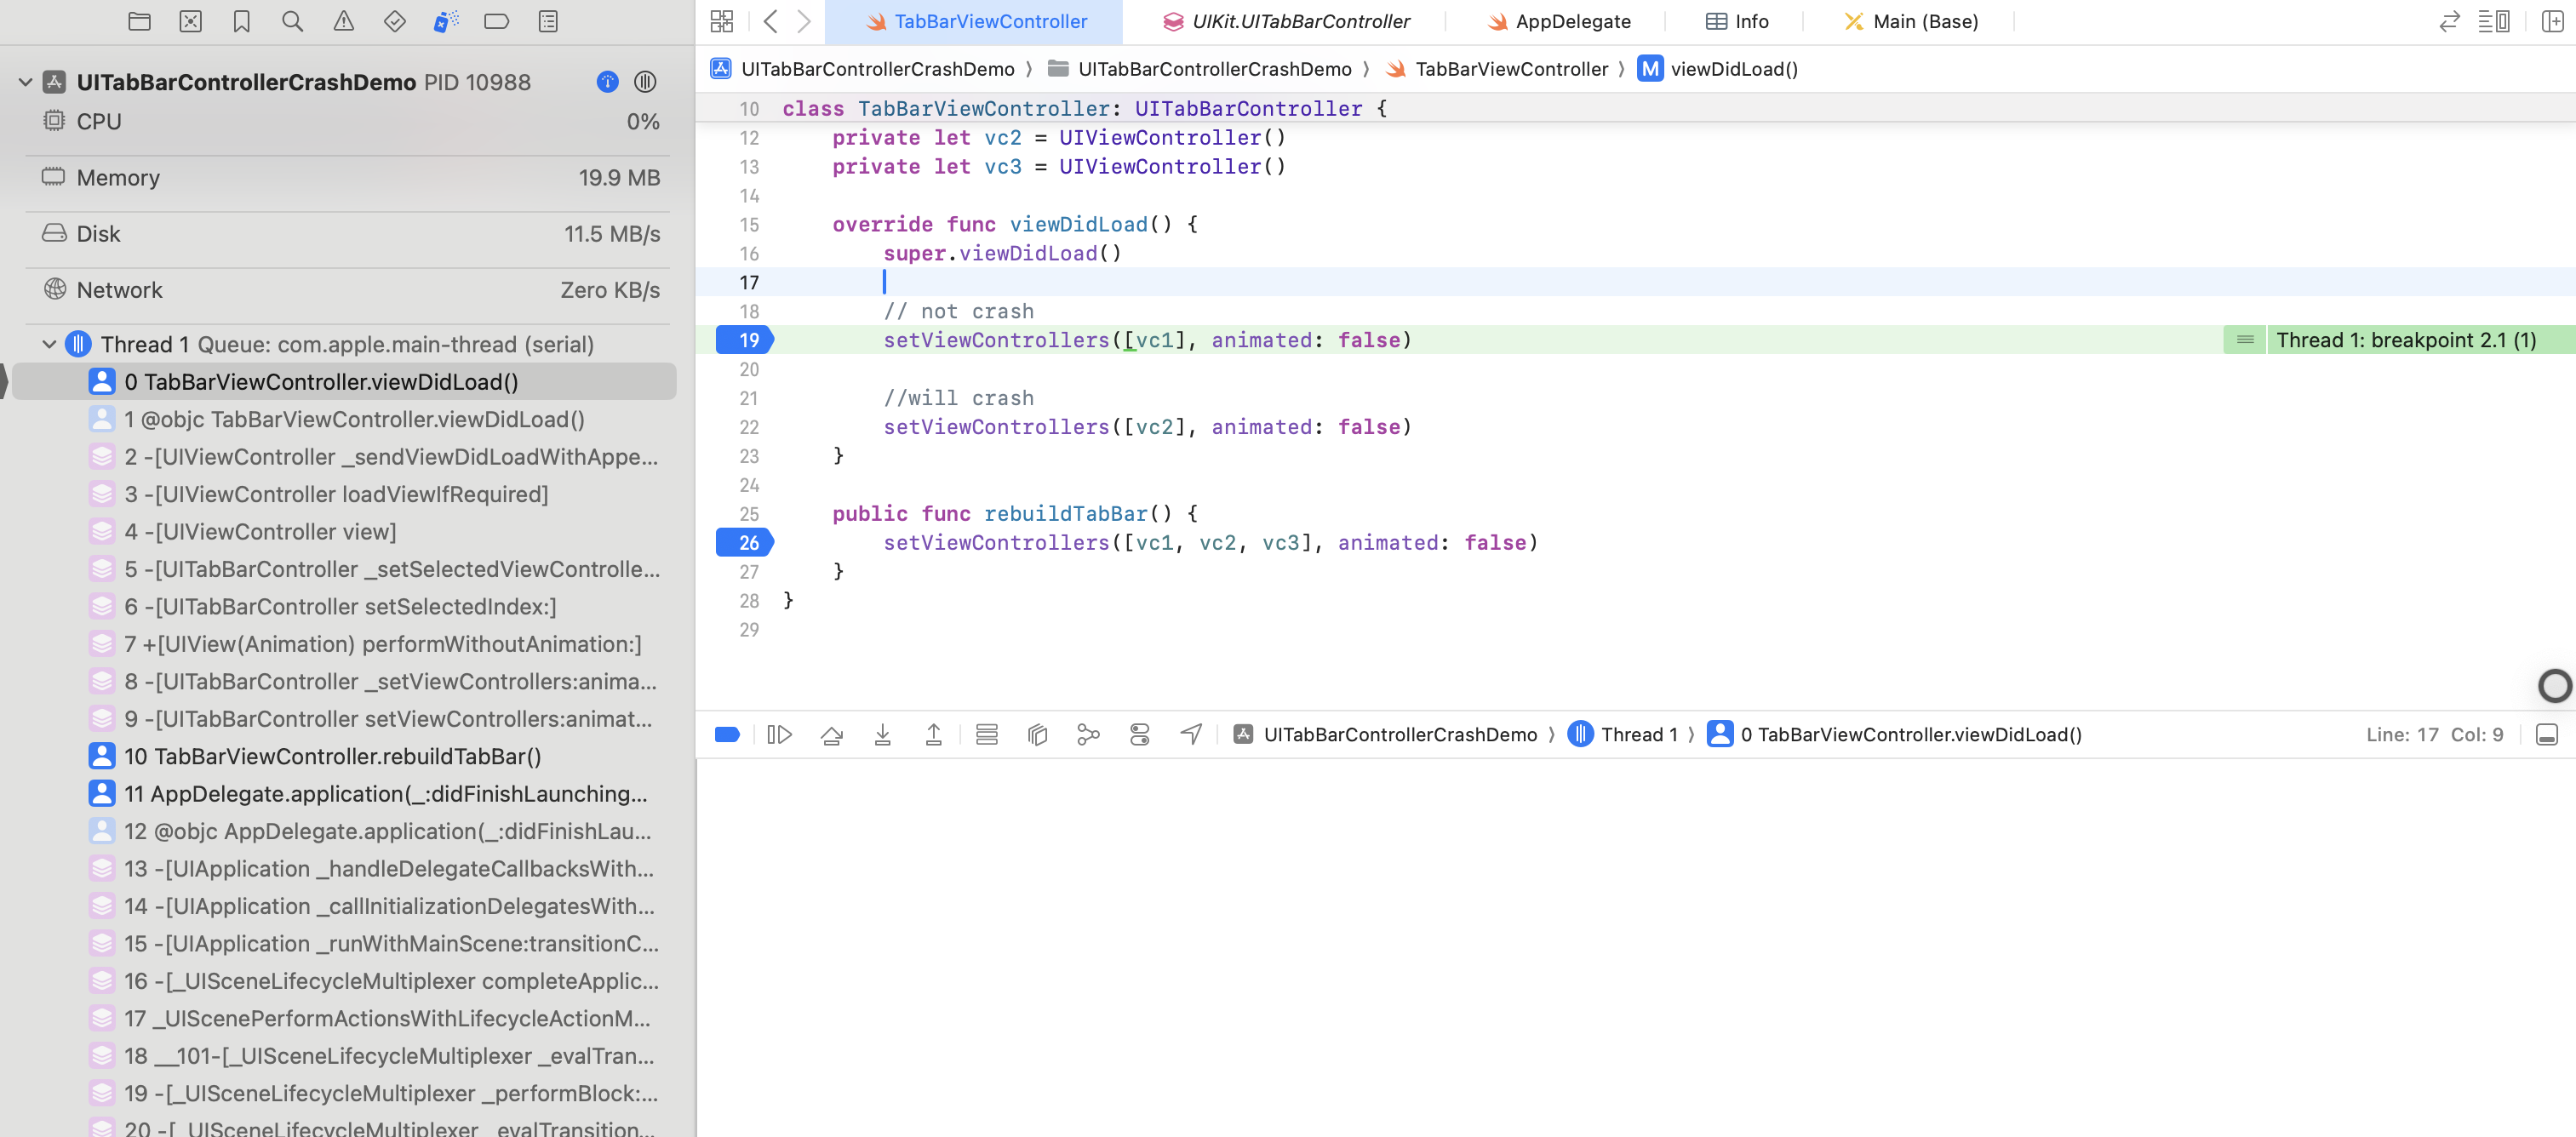Open the Debug Memory Graph tool
Viewport: 2576px width, 1137px height.
pyautogui.click(x=1088, y=735)
